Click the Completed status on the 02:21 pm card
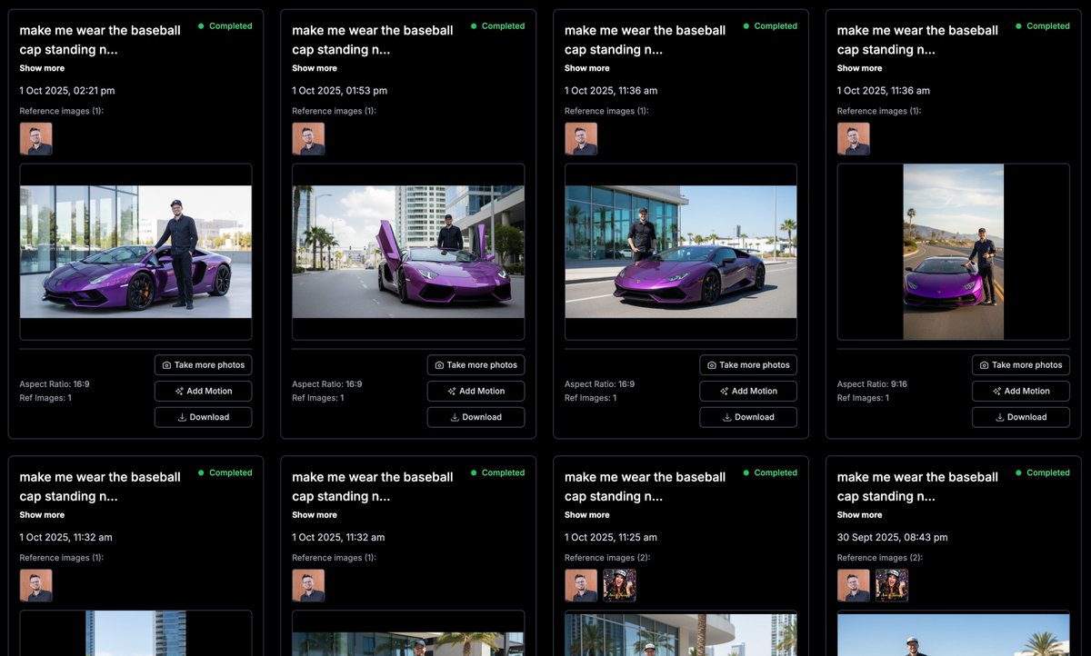The image size is (1091, 656). [x=225, y=26]
